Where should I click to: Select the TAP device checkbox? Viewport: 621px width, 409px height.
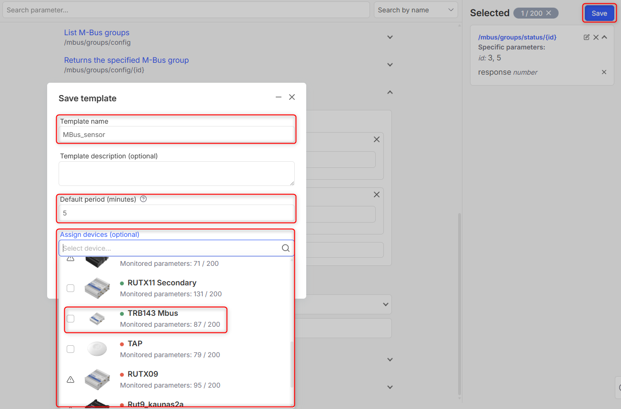70,349
